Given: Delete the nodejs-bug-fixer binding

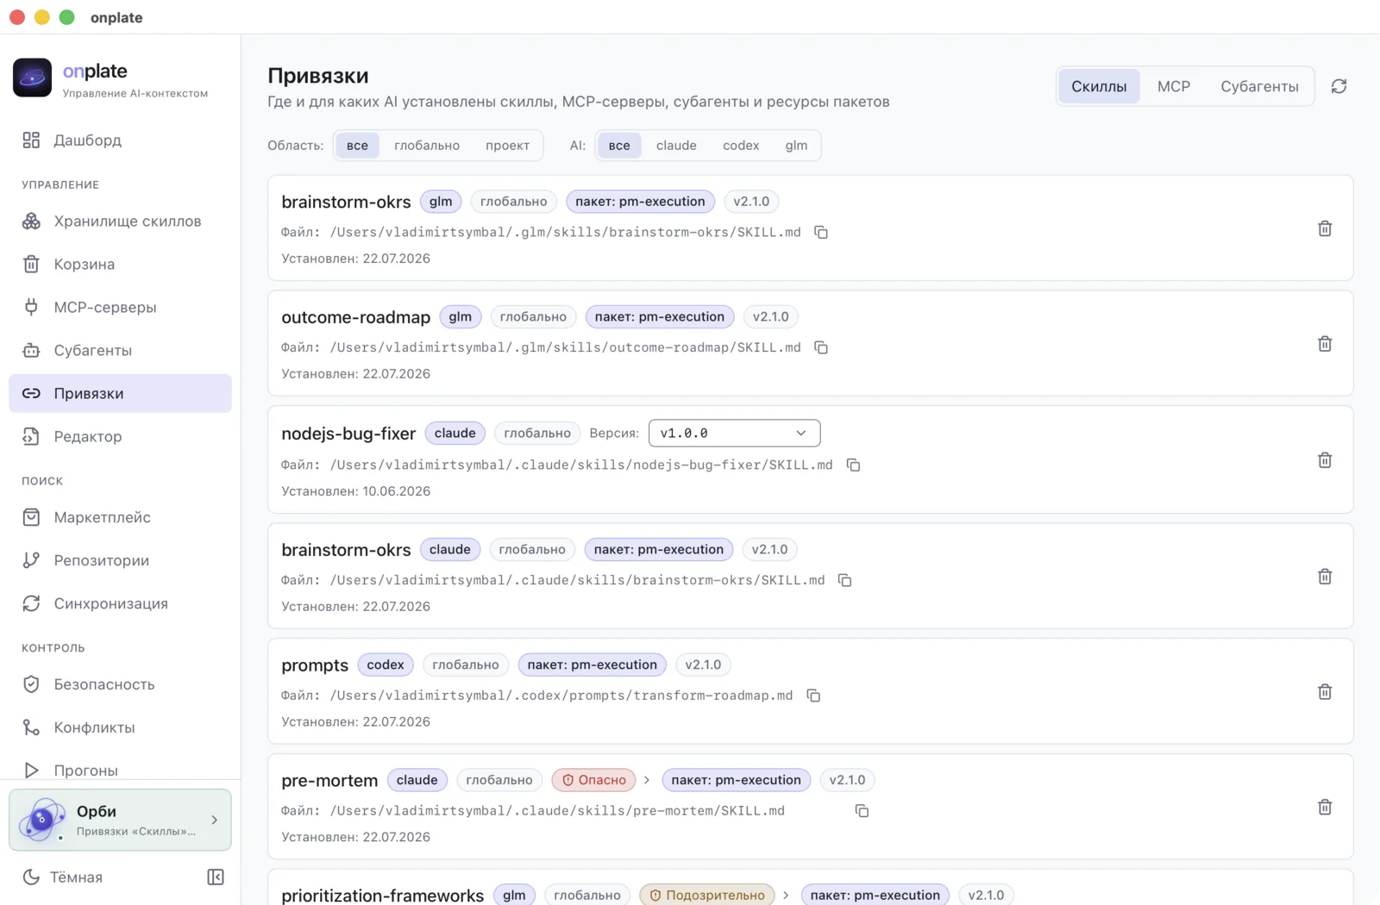Looking at the screenshot, I should pos(1325,460).
